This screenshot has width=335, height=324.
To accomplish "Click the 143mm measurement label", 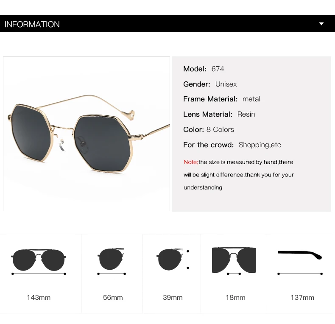I will [x=39, y=298].
